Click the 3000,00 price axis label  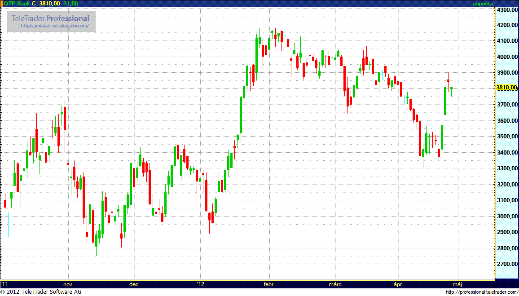506,216
